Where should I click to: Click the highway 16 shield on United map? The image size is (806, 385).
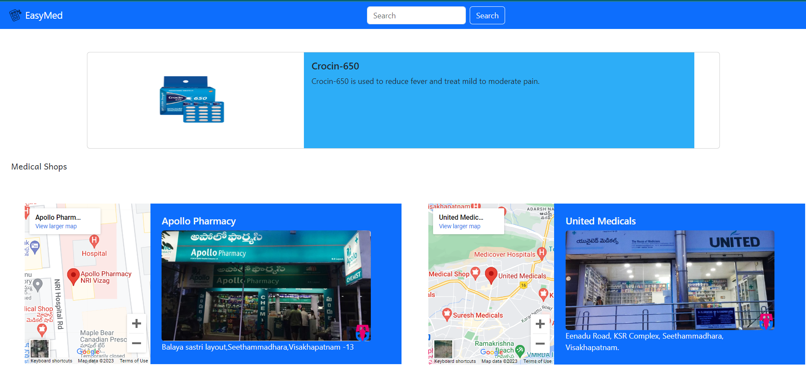pyautogui.click(x=523, y=285)
